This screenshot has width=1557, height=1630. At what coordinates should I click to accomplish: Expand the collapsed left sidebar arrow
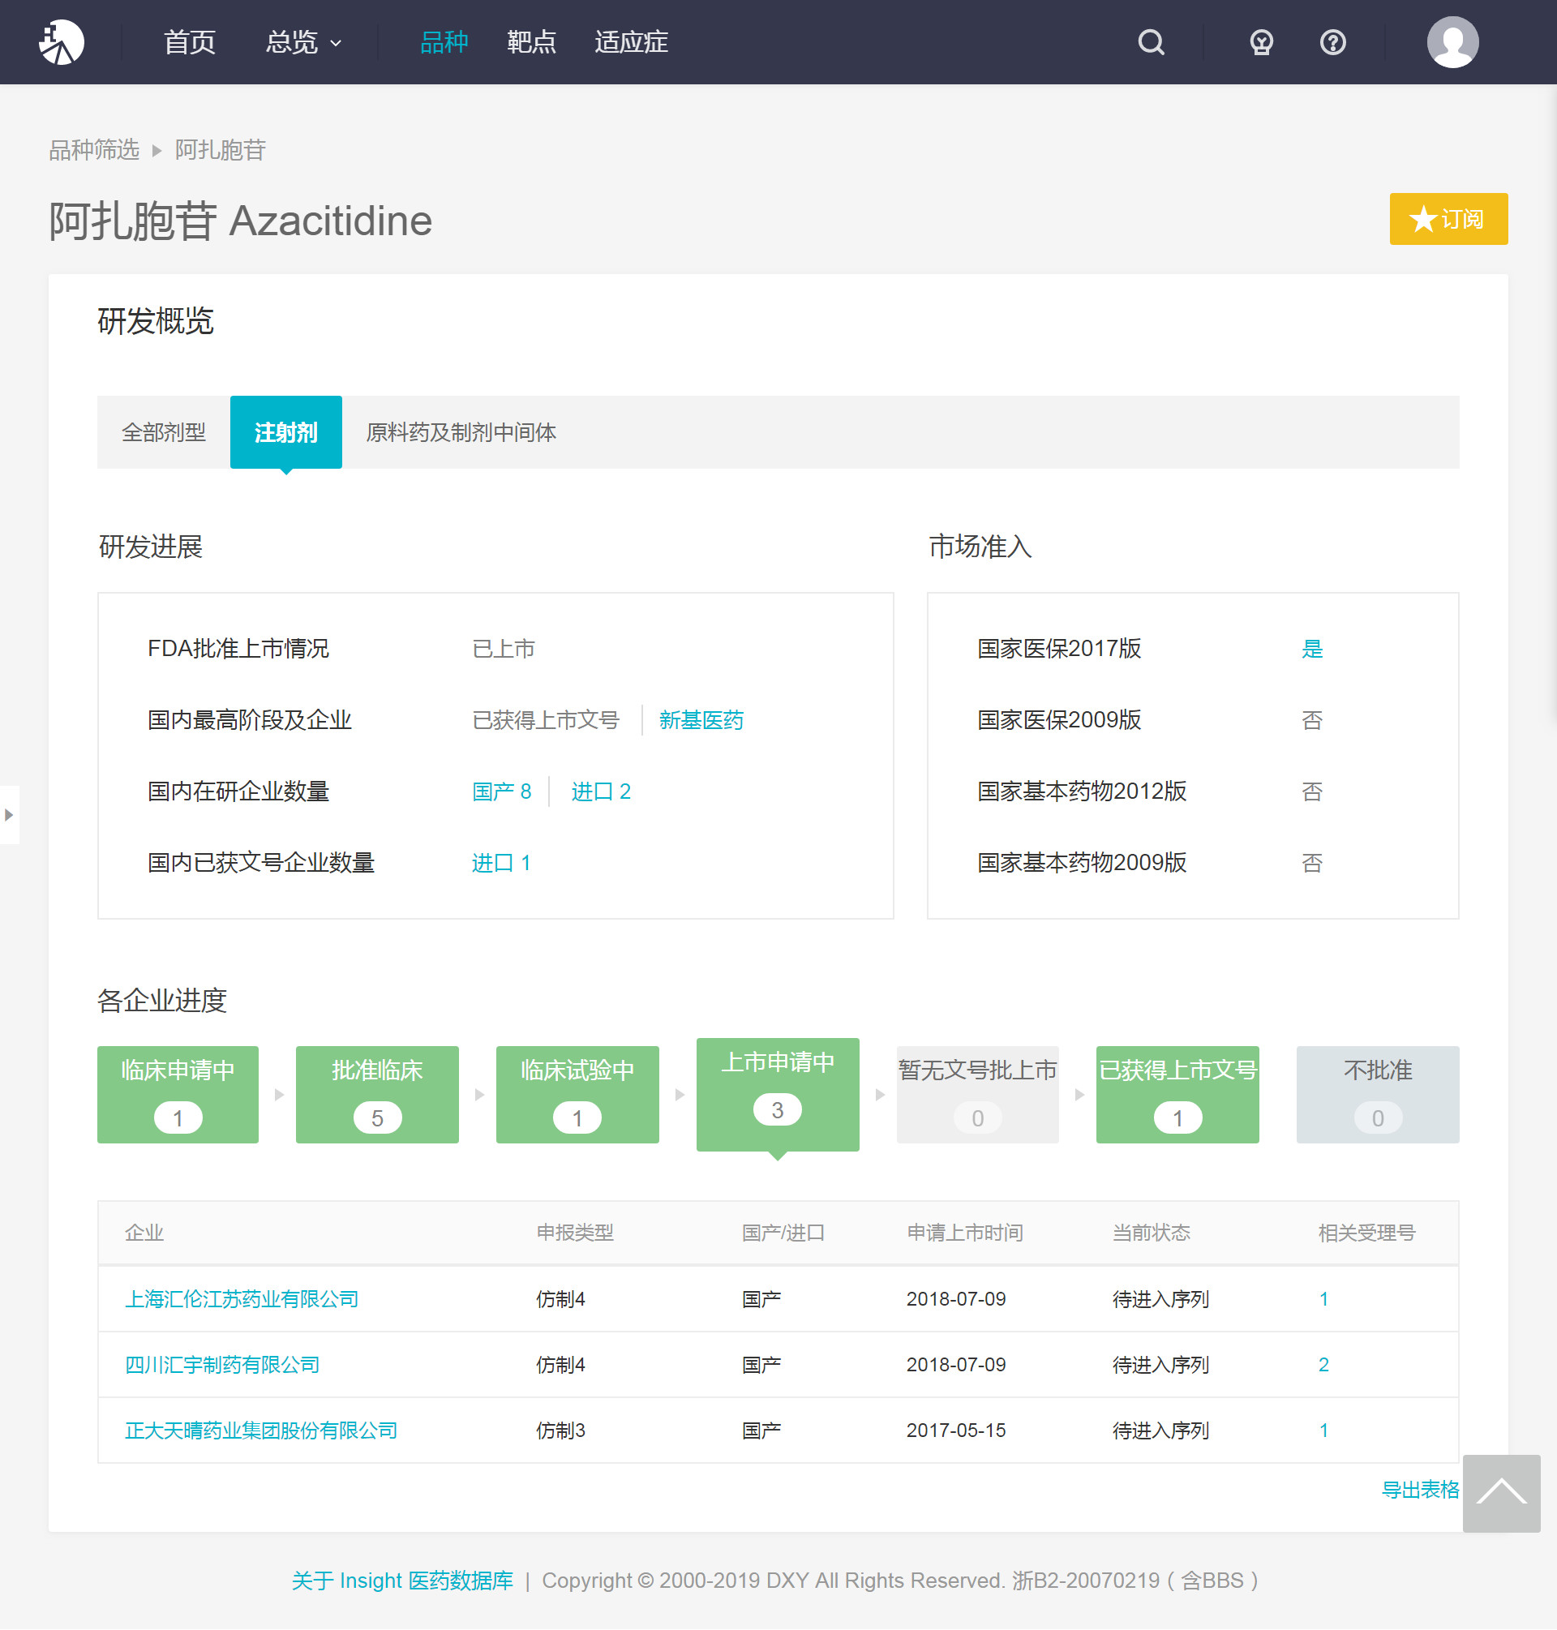[x=9, y=815]
